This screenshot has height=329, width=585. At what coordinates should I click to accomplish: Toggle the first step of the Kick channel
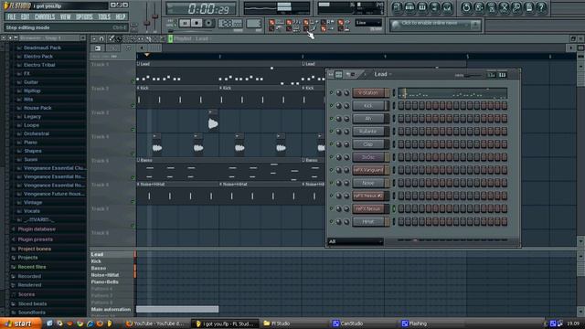click(401, 106)
